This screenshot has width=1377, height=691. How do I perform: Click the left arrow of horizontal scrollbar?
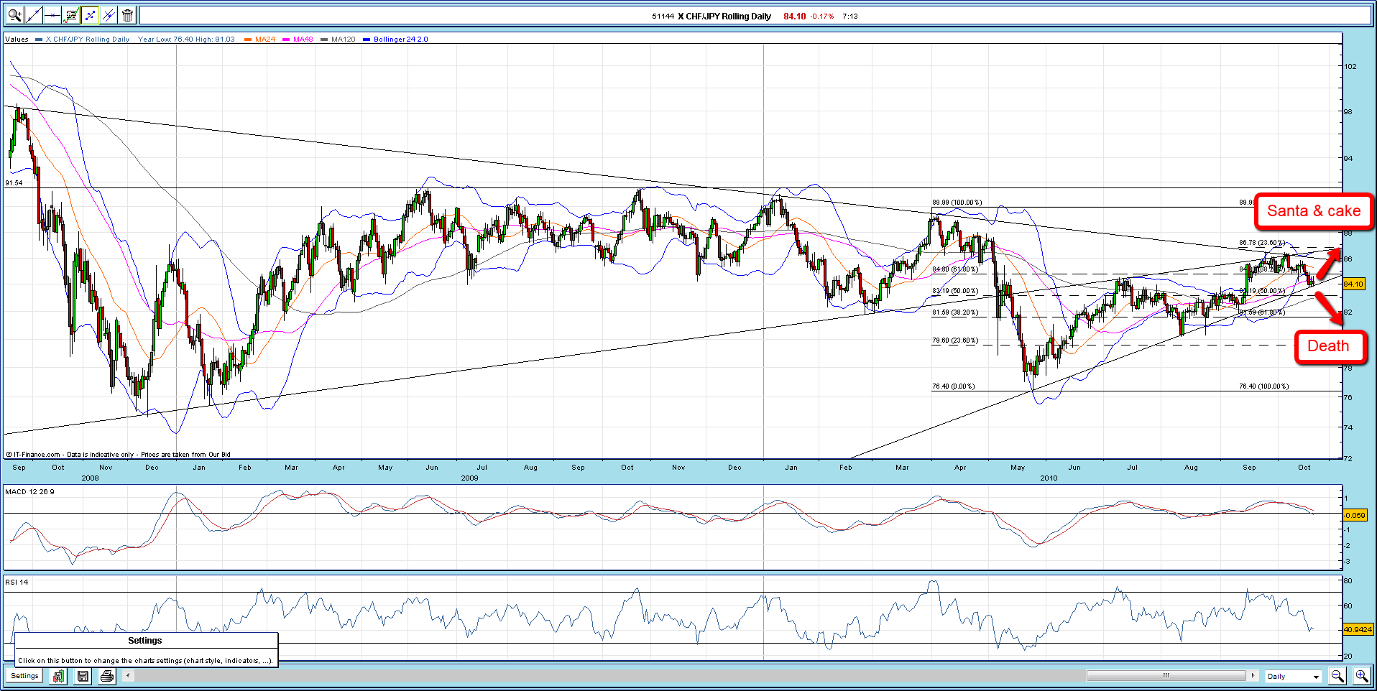(x=128, y=676)
